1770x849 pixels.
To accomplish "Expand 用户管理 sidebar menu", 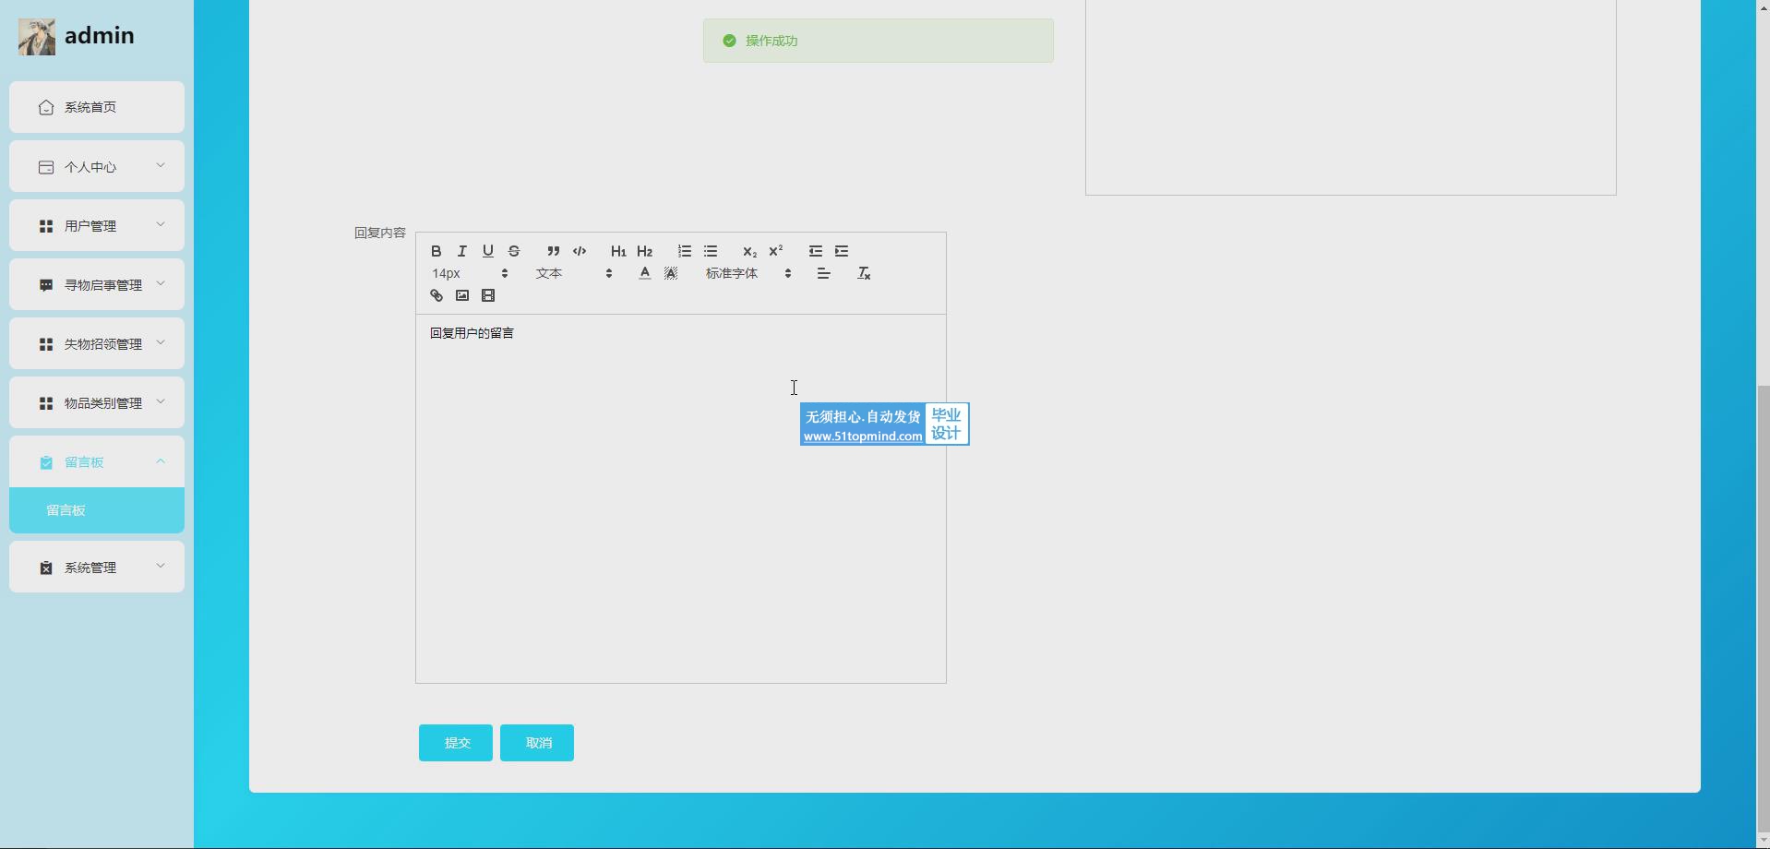I will (97, 225).
